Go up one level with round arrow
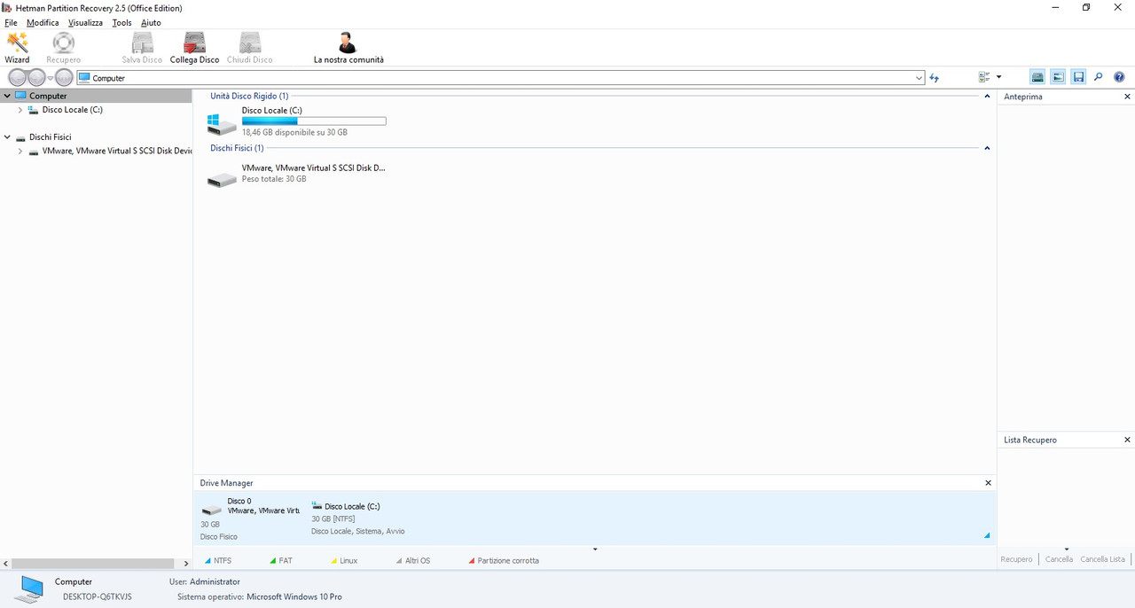 pos(65,78)
